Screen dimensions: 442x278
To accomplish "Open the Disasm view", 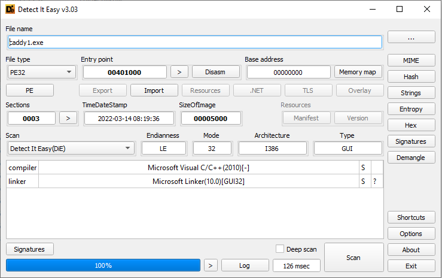I will (x=215, y=72).
